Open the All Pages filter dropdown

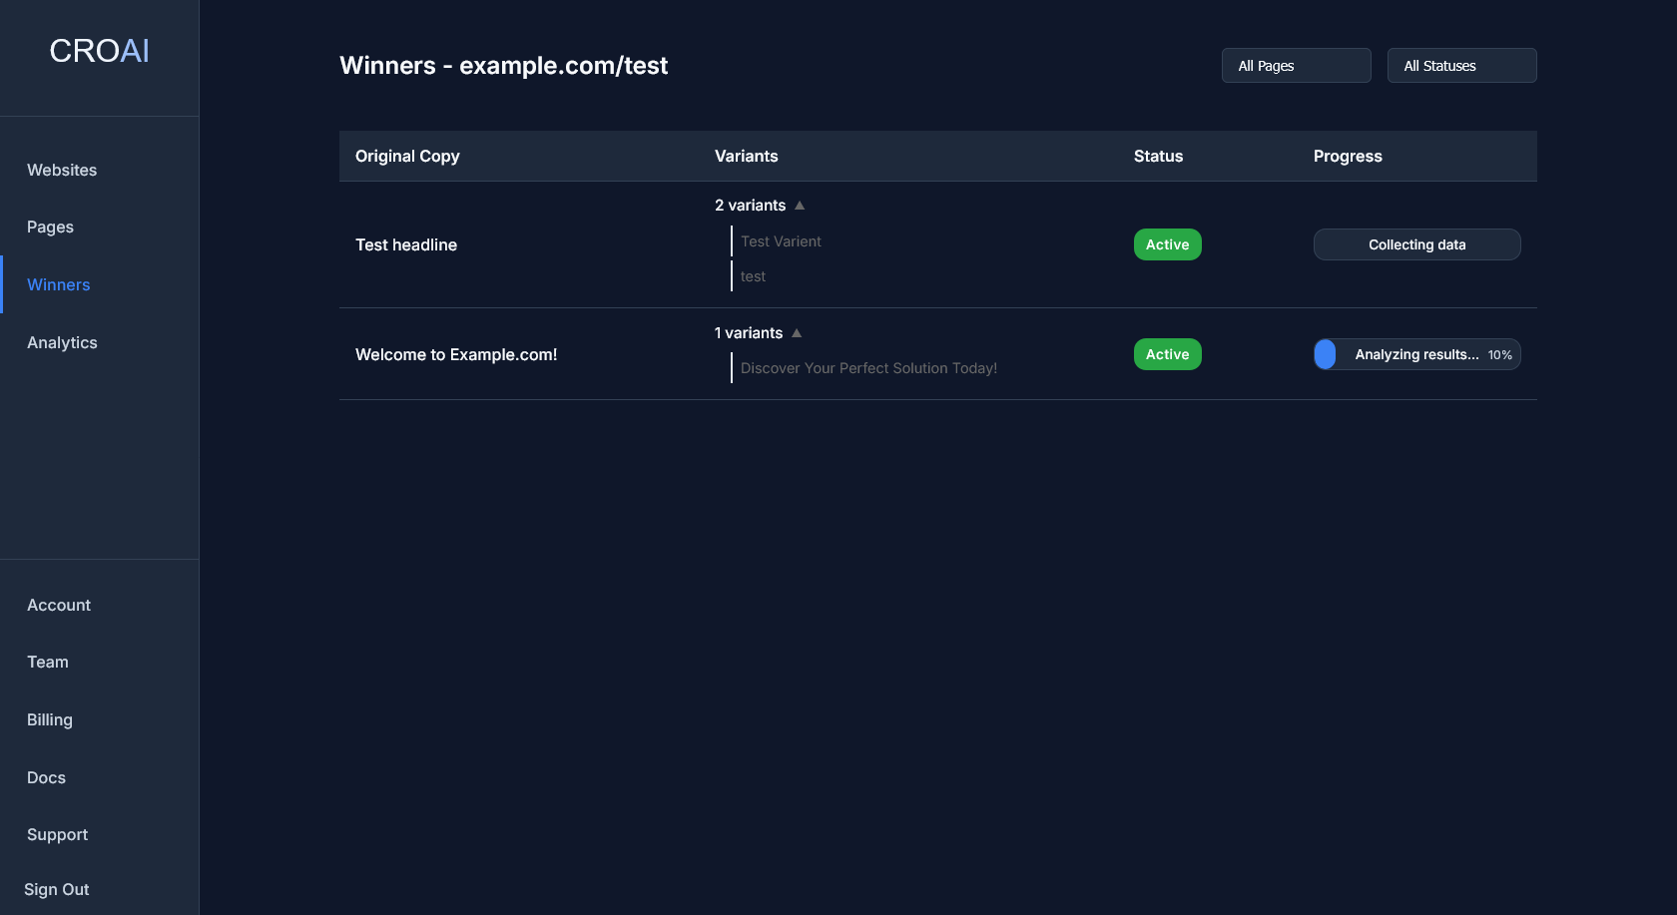(1296, 65)
